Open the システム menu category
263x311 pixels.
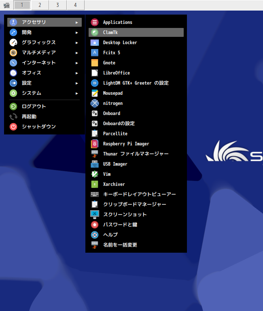click(45, 93)
